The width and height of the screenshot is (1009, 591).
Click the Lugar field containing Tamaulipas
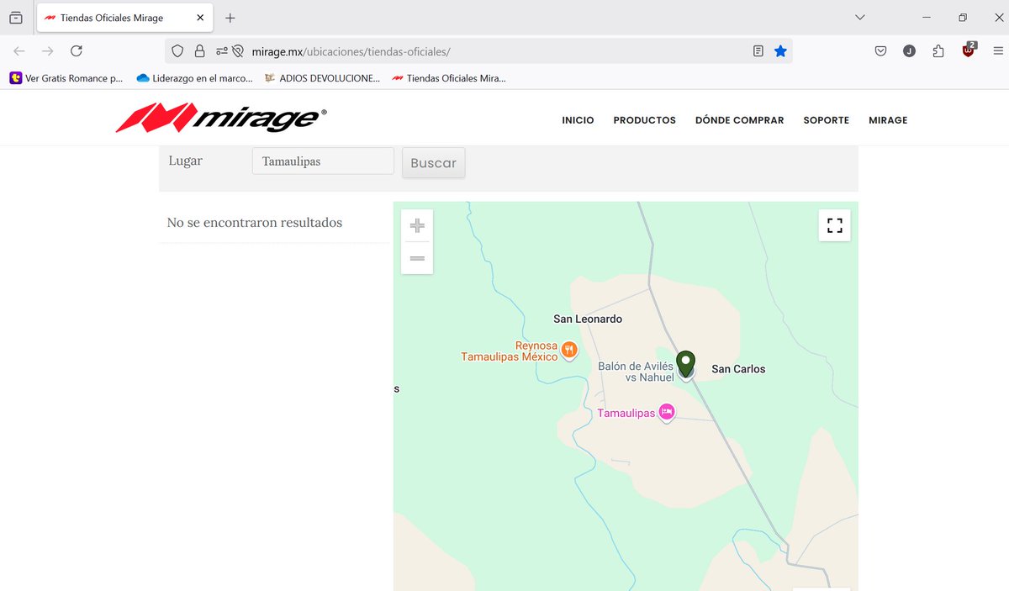(x=323, y=161)
